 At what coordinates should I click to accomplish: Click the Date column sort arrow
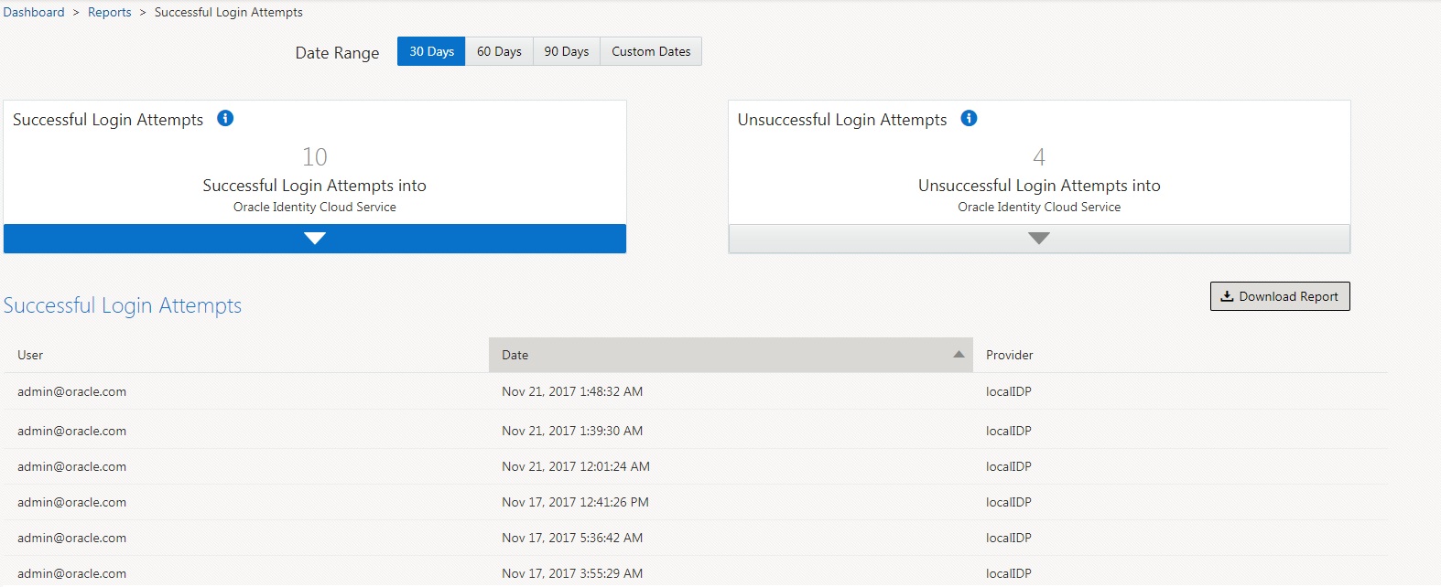[959, 355]
